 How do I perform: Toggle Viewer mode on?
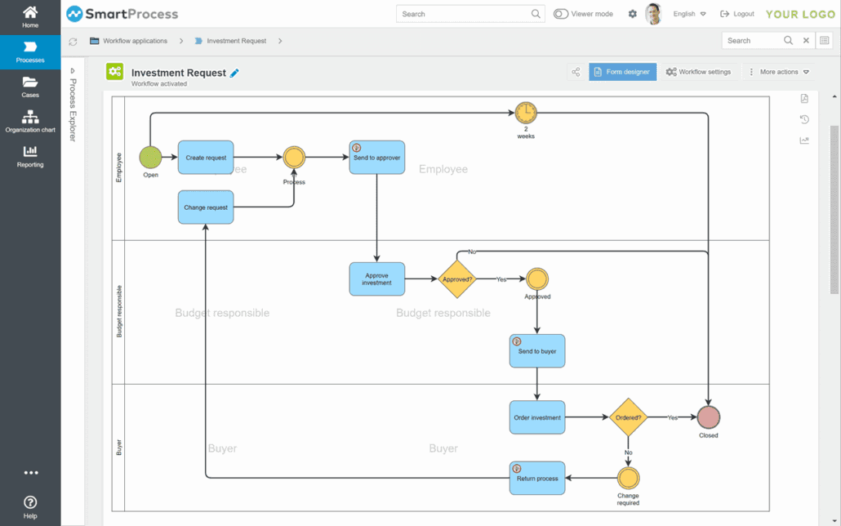coord(560,14)
